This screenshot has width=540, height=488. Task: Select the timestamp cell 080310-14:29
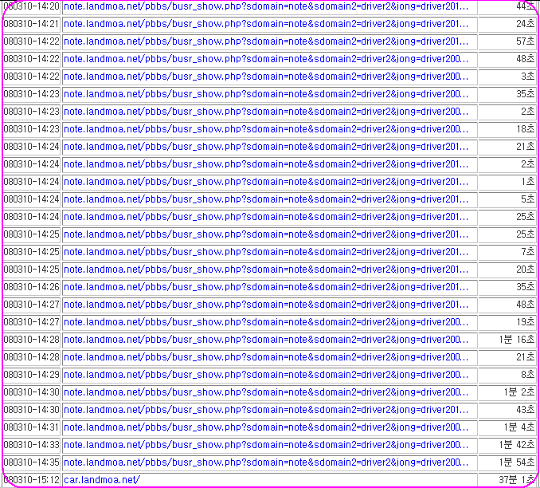(x=32, y=375)
